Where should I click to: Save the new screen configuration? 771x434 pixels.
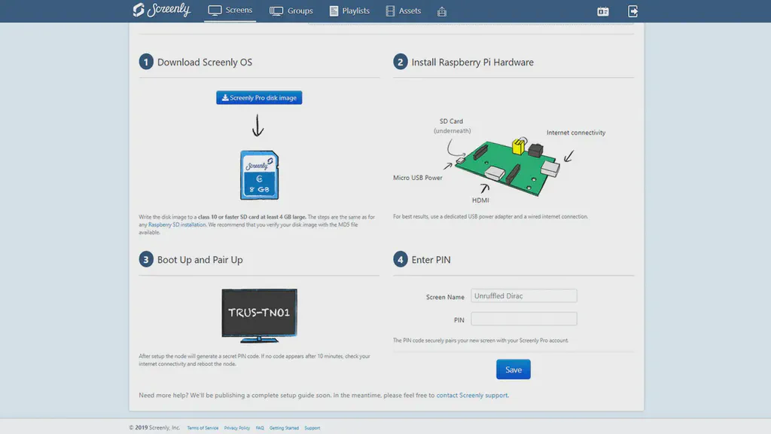tap(513, 369)
